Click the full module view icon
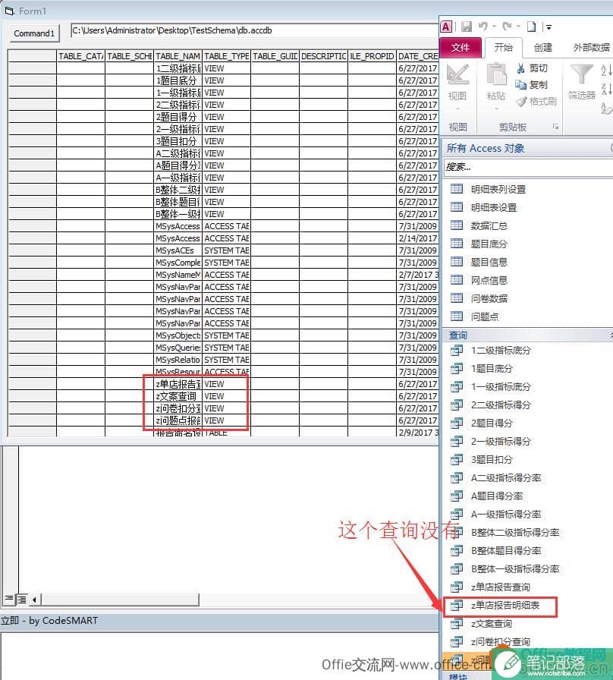 pos(22,600)
